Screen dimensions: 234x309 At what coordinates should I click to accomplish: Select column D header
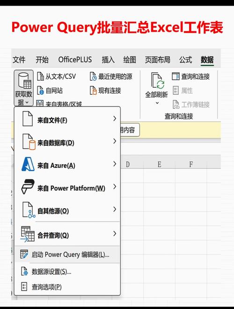tap(128, 164)
